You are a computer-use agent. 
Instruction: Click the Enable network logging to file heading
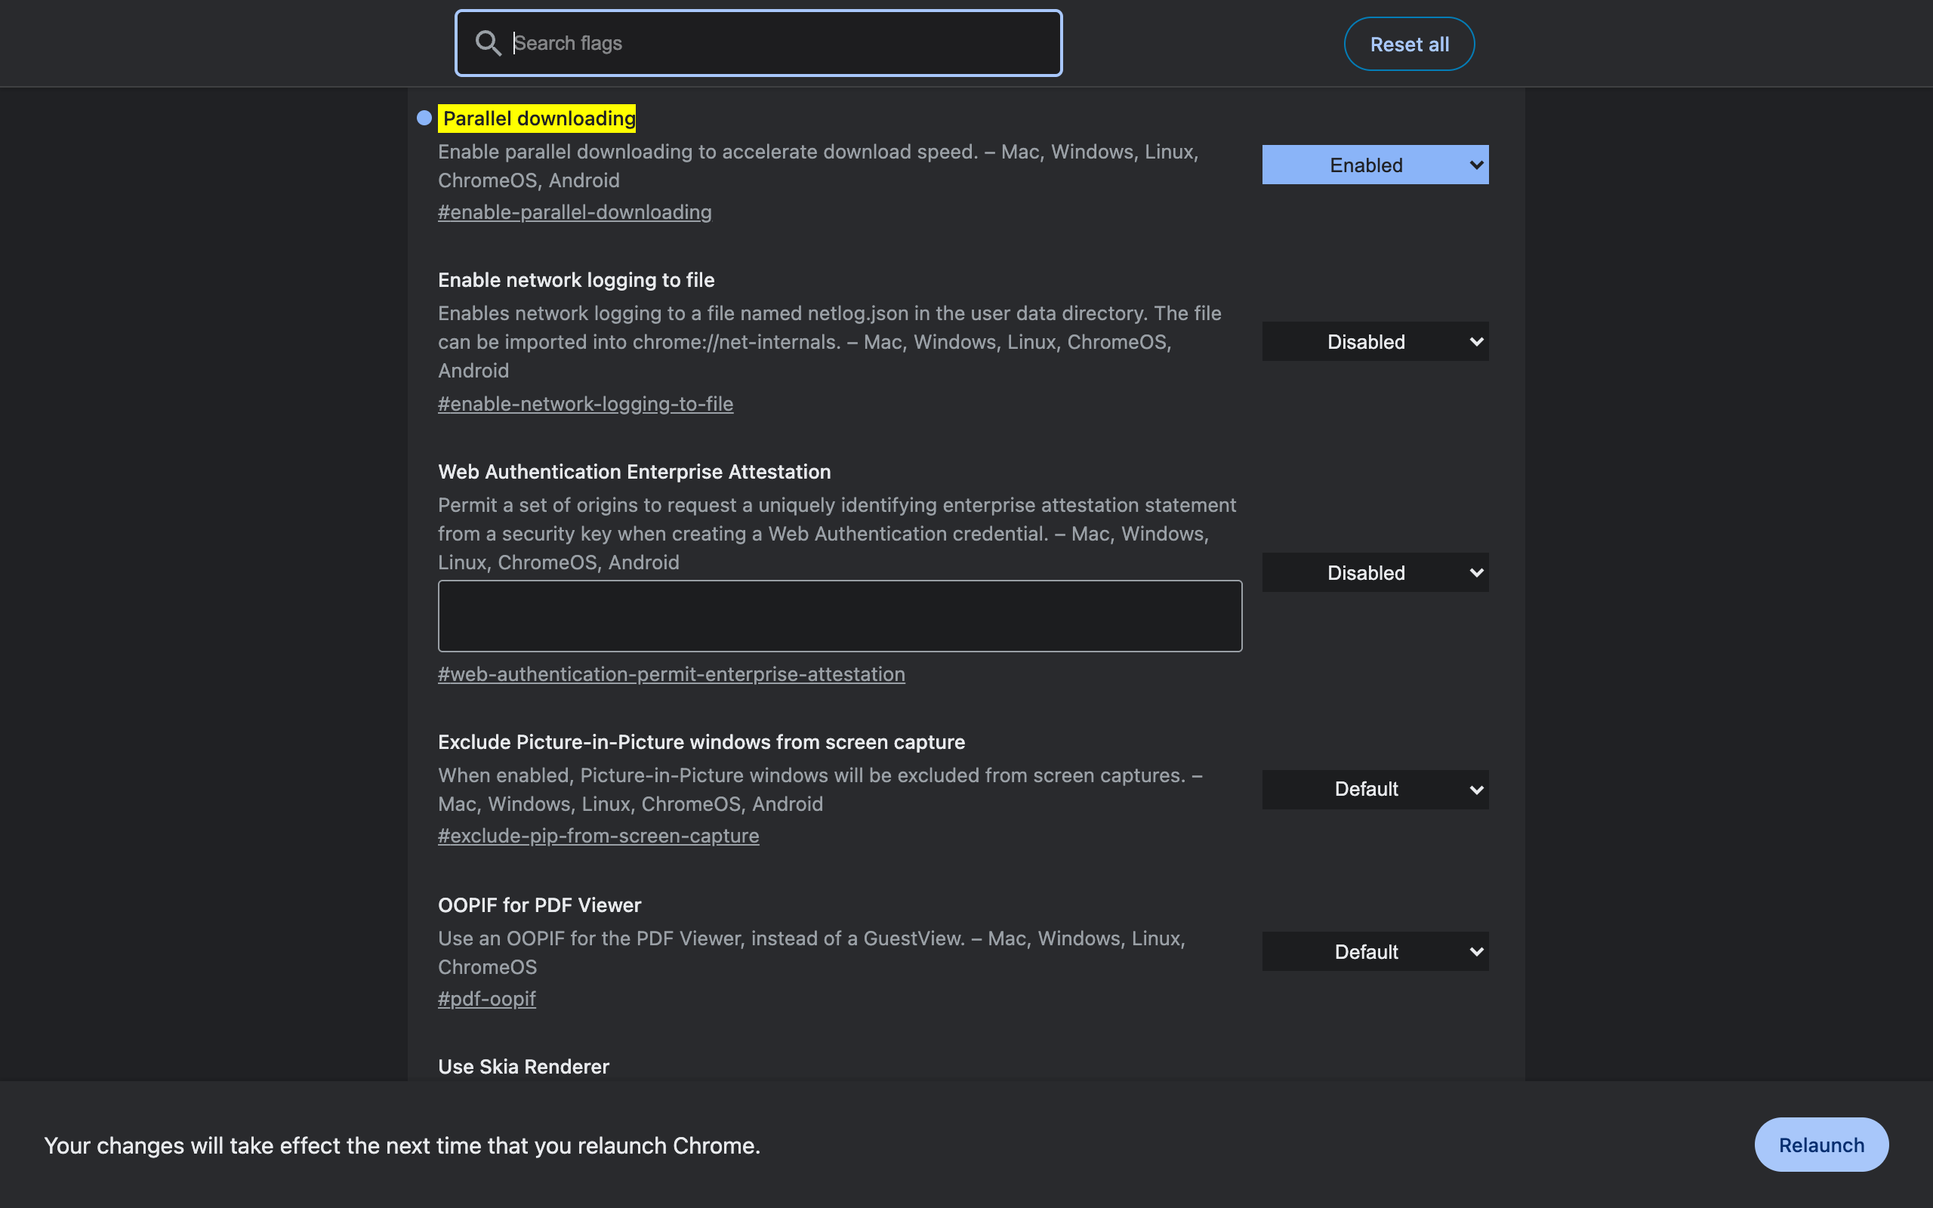click(x=576, y=279)
